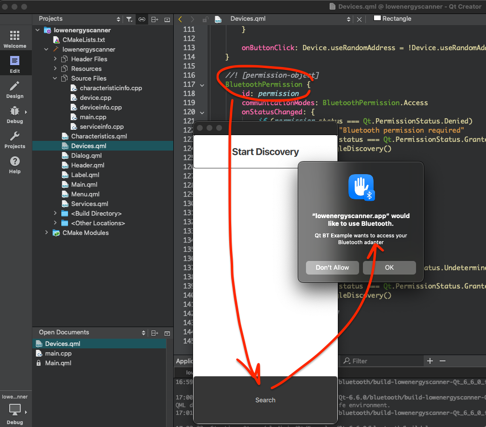Open Header.qml file

point(87,165)
